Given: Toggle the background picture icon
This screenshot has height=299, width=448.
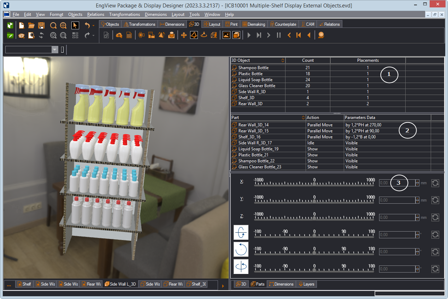Looking at the screenshot, I should pyautogui.click(x=226, y=35).
